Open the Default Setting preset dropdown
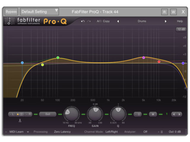Image resolution: width=190 pixels, height=142 pixels. click(39, 12)
